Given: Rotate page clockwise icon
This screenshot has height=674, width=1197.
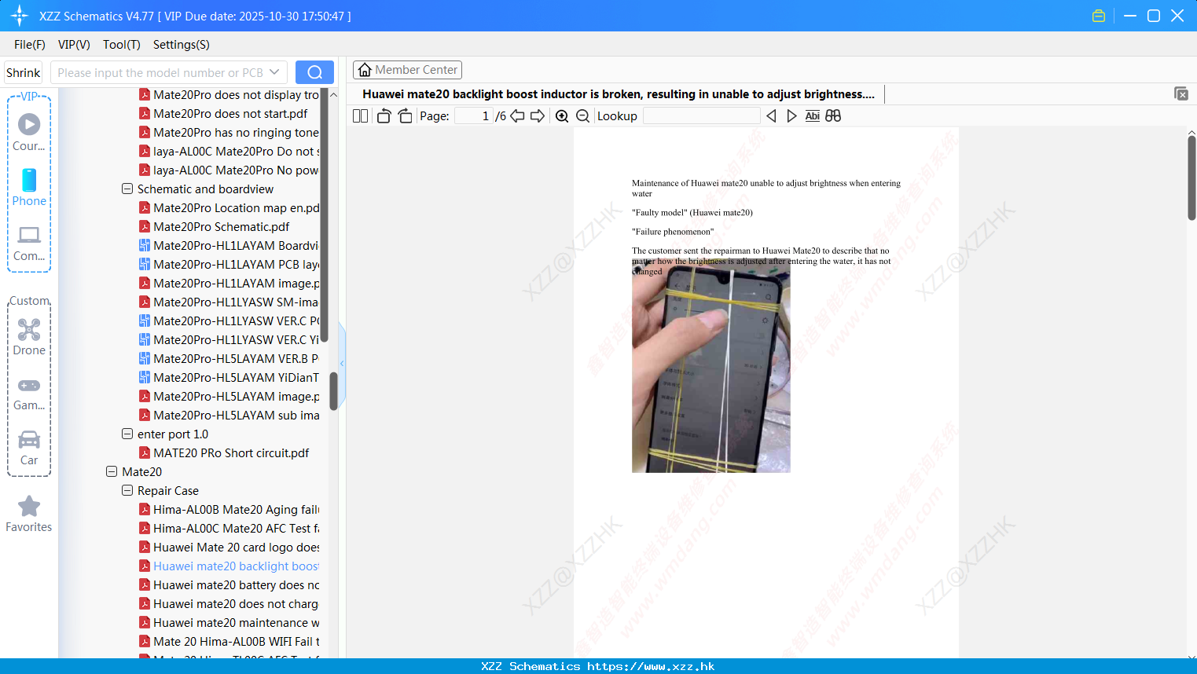Looking at the screenshot, I should (x=405, y=115).
